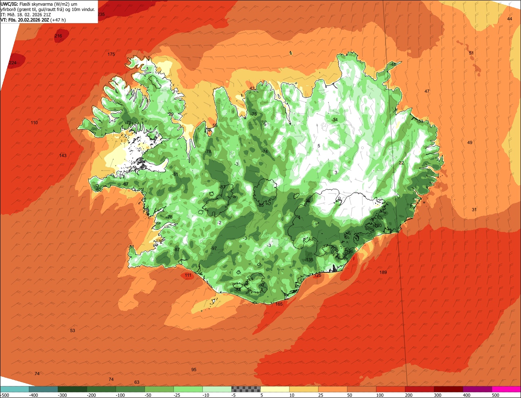Image resolution: width=521 pixels, height=398 pixels.
Task: Click the 125 value at the southeast shoreline
Action: click(x=317, y=275)
